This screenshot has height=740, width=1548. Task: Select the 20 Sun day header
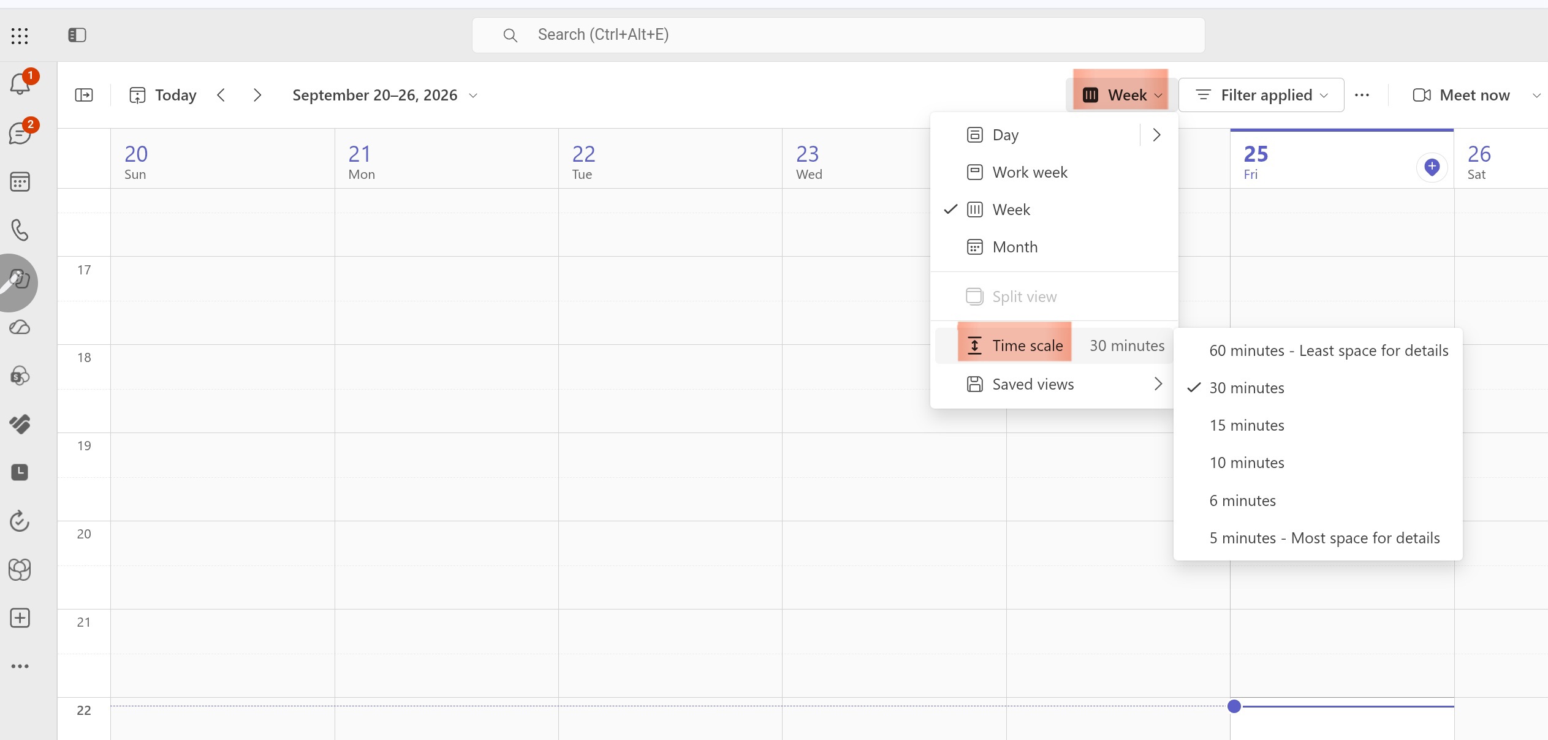tap(222, 159)
